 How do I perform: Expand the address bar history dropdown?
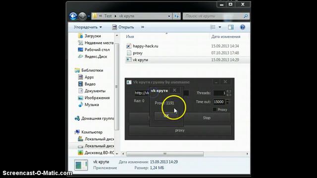pos(169,16)
